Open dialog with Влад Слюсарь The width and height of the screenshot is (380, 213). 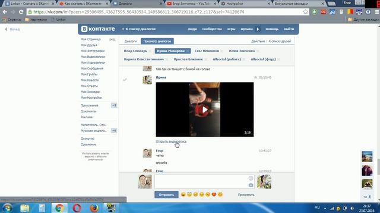tap(135, 51)
